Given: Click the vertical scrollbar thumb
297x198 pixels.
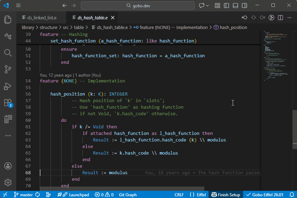Looking at the screenshot, I should (295, 129).
